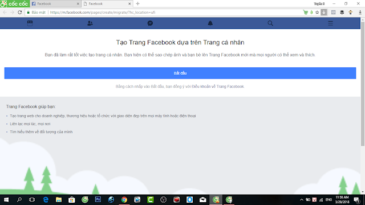This screenshot has width=365, height=205.
Task: Click the Trang Facebook giúp bạn text
Action: (31, 106)
